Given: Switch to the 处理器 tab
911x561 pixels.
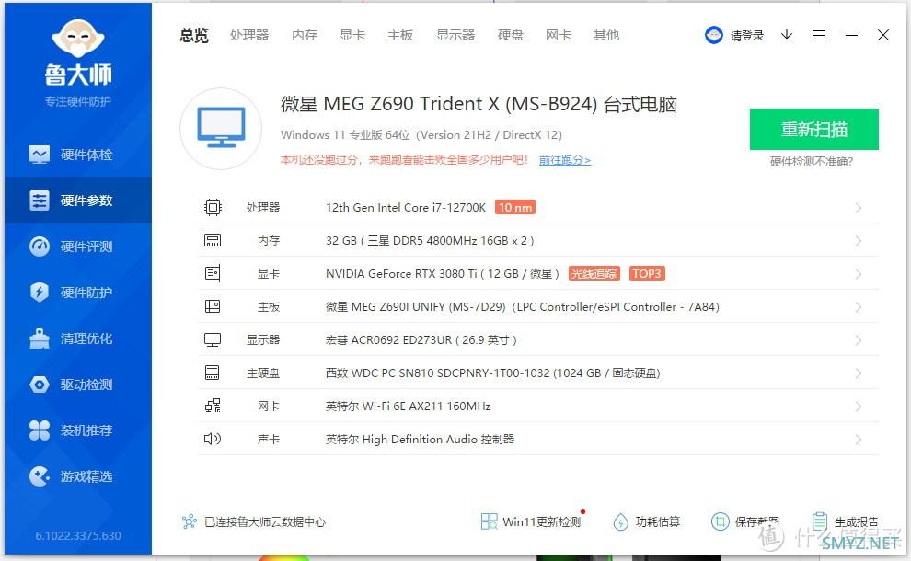Looking at the screenshot, I should (x=249, y=36).
